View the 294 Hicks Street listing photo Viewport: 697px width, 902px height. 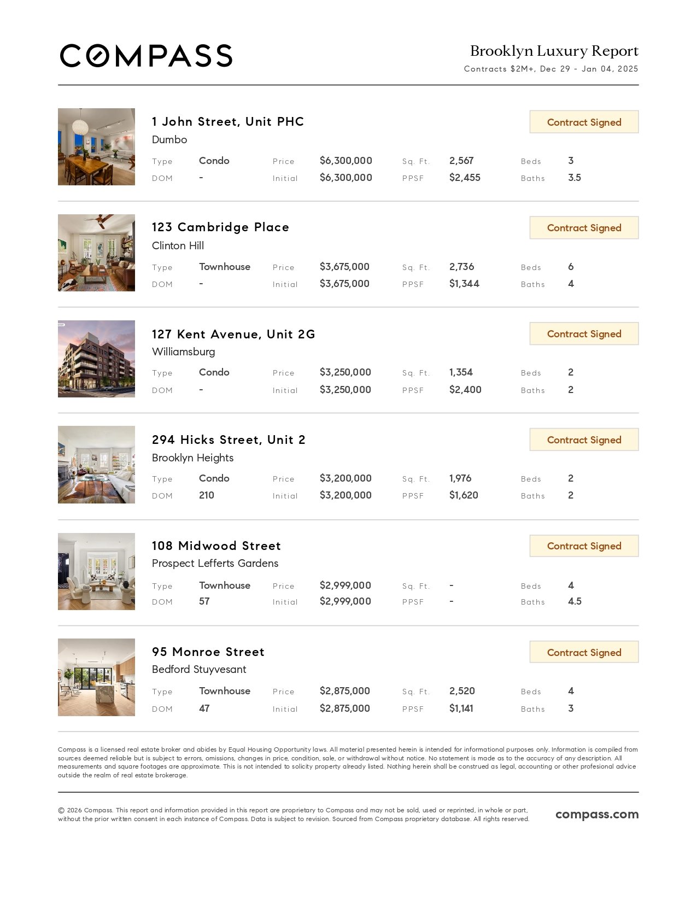click(x=96, y=465)
